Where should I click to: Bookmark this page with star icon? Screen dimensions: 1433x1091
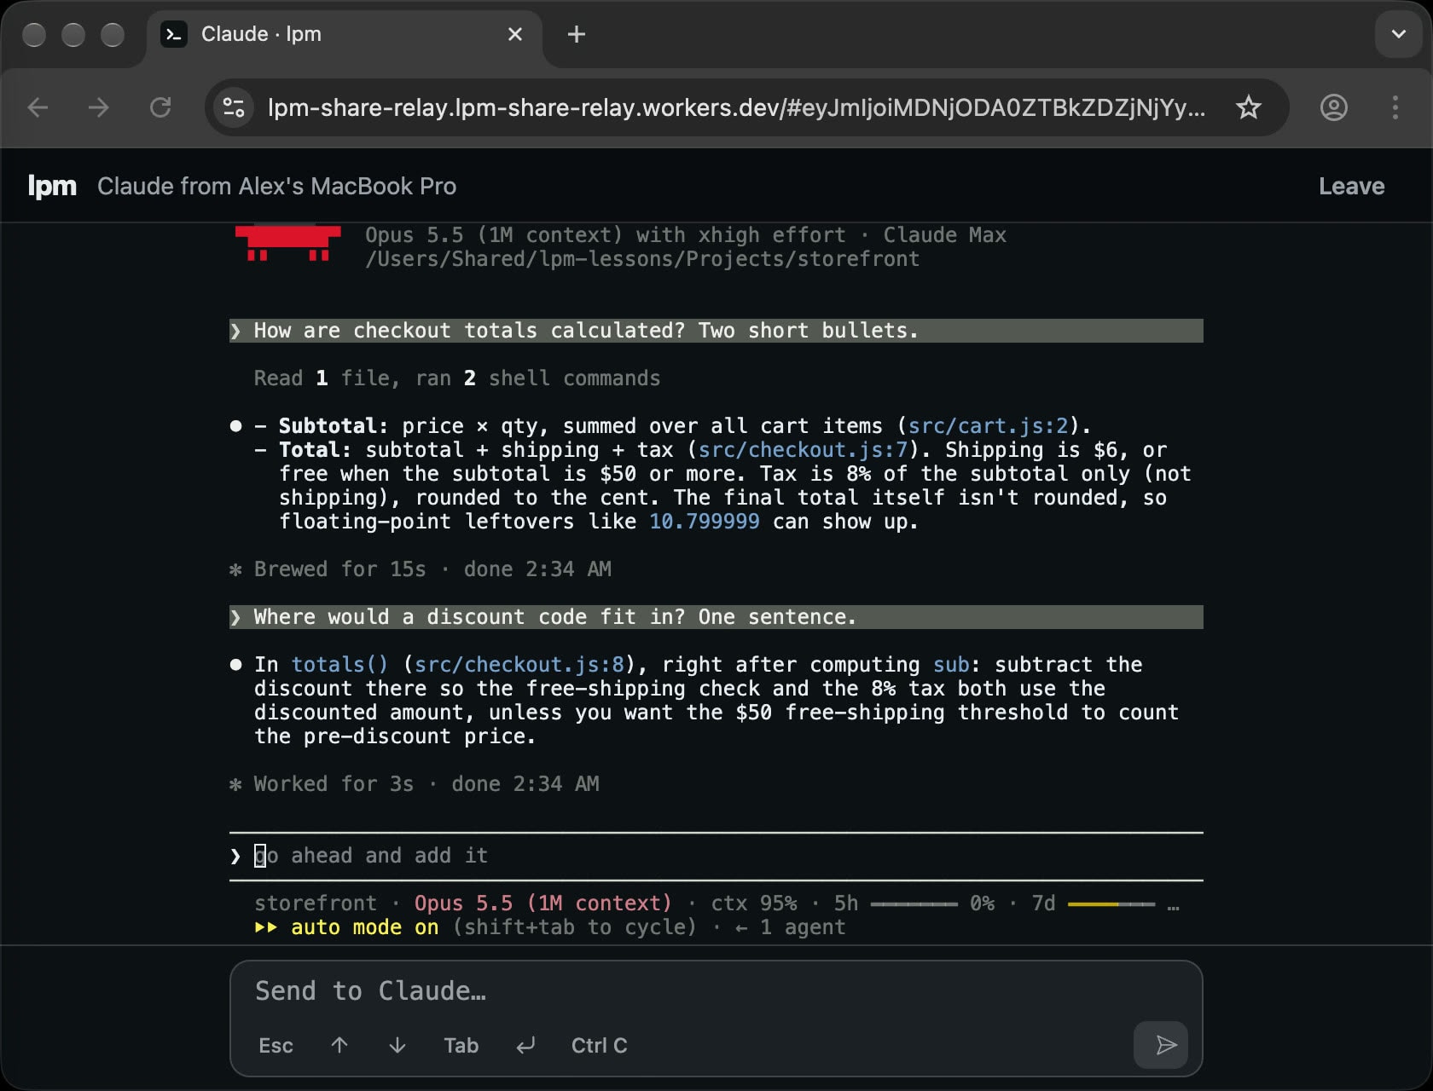1249,107
